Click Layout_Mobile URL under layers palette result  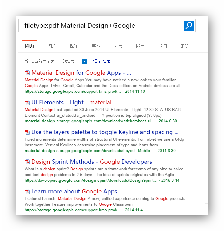[89, 151]
